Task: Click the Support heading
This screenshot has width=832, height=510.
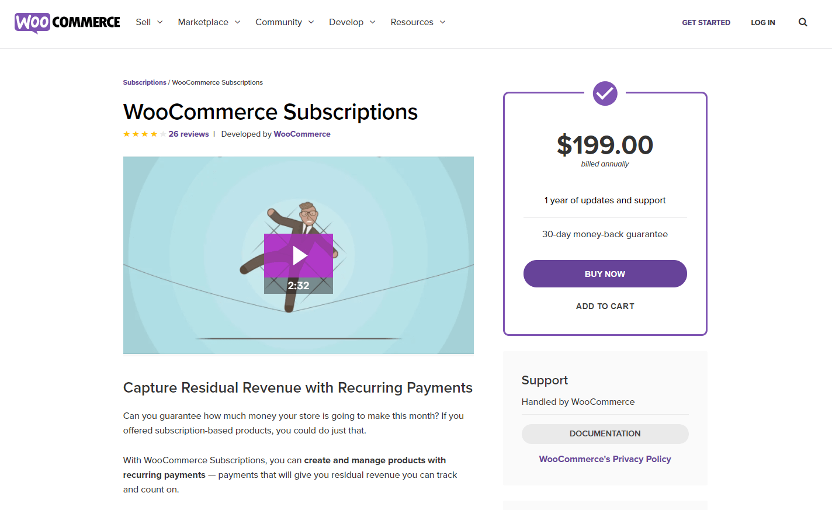Action: (545, 380)
